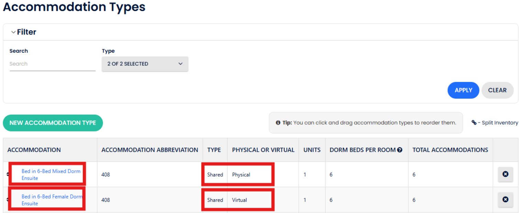Click the Accommodation Abbreviation column header

tap(150, 150)
